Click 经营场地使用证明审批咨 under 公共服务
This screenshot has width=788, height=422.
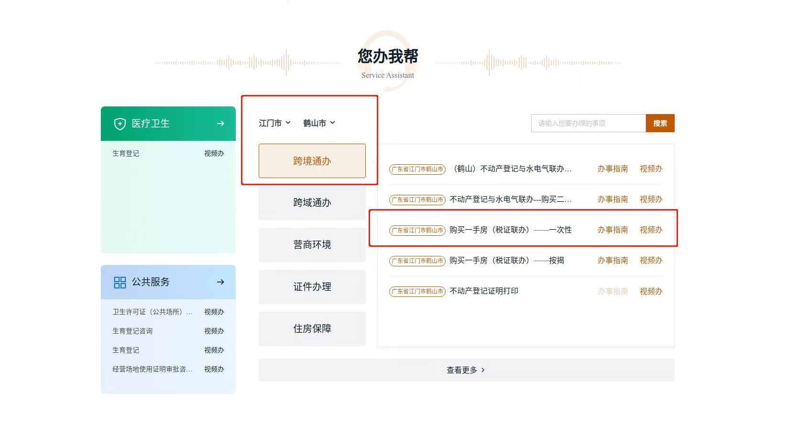coord(153,369)
